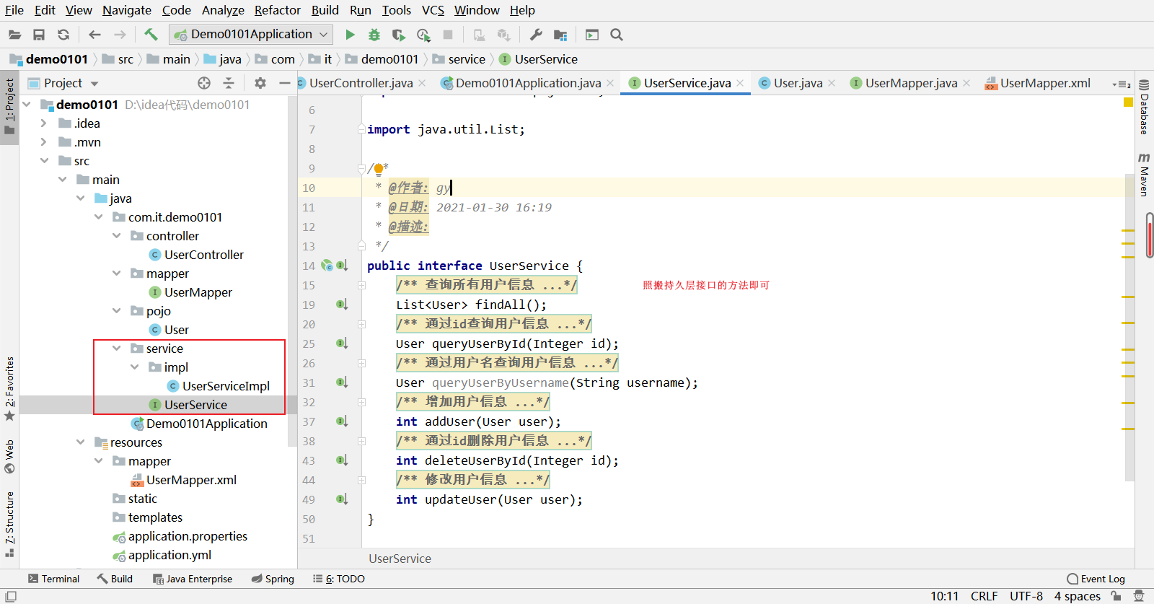Screen dimensions: 1154x604
Task: Close the UserMapper.java tab
Action: [x=966, y=84]
